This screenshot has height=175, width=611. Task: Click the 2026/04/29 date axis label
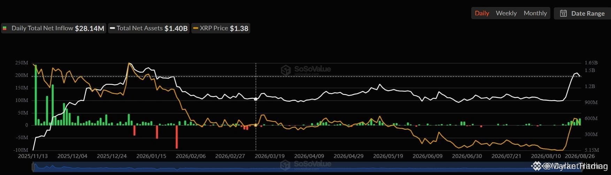pos(349,156)
